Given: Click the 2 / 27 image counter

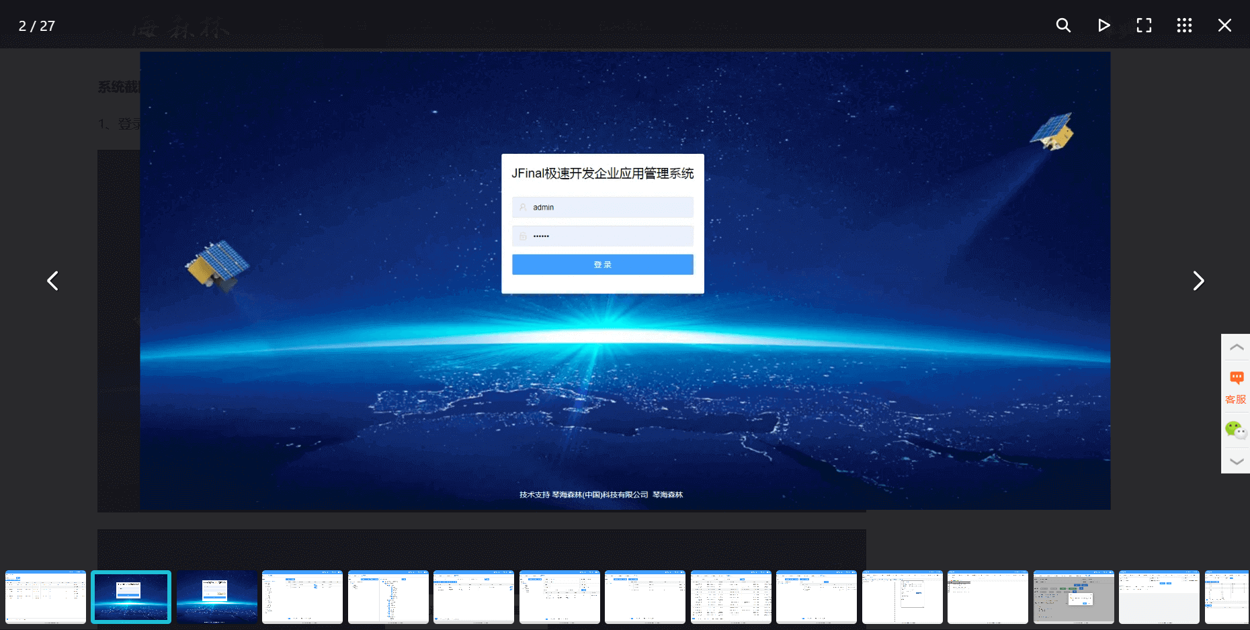Looking at the screenshot, I should [37, 26].
